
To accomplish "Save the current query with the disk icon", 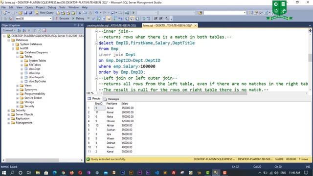I will (25, 13).
